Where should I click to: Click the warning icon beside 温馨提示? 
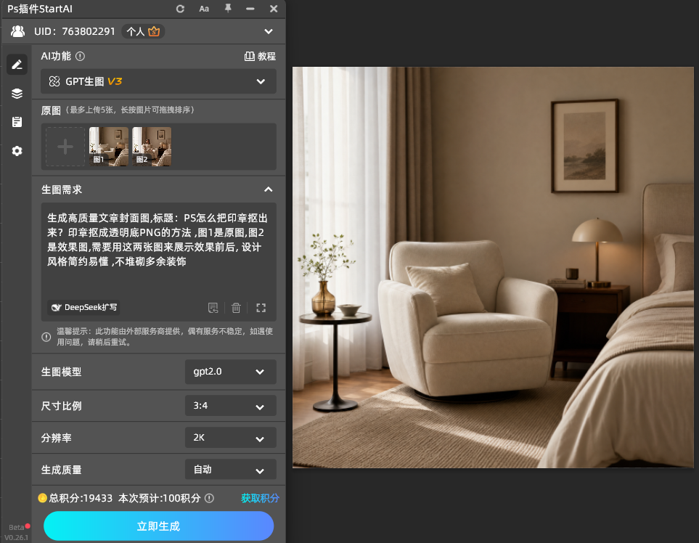pos(46,337)
